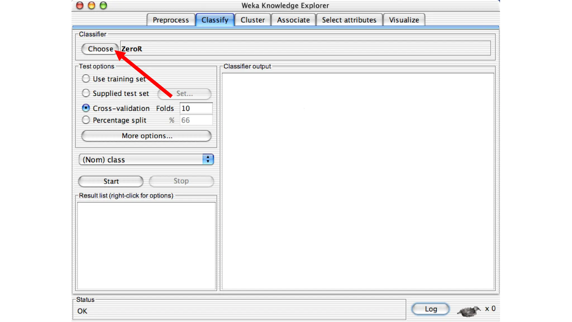This screenshot has height=322, width=572.
Task: Click the red close window button
Action: click(80, 5)
